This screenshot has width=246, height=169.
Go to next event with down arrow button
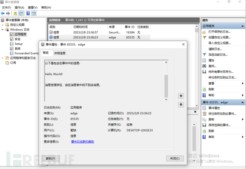(181, 104)
